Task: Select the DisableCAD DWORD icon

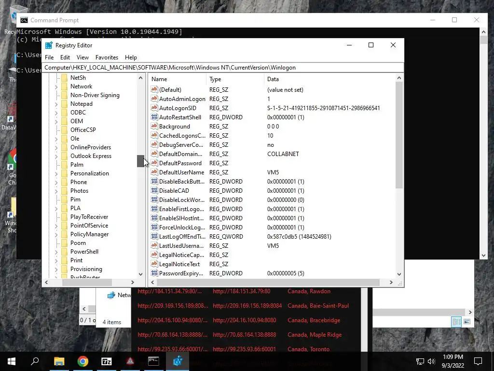Action: (x=154, y=190)
